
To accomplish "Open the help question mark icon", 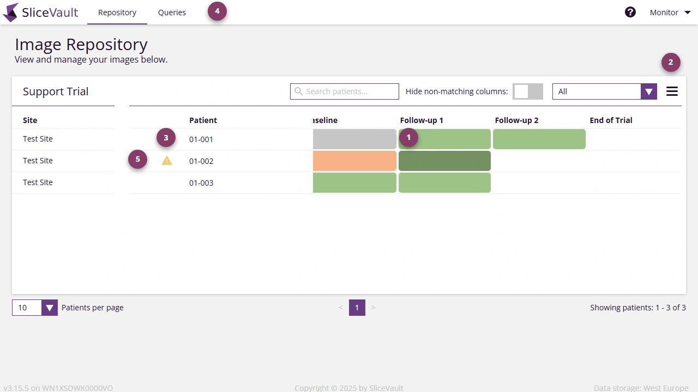I will 630,11.
